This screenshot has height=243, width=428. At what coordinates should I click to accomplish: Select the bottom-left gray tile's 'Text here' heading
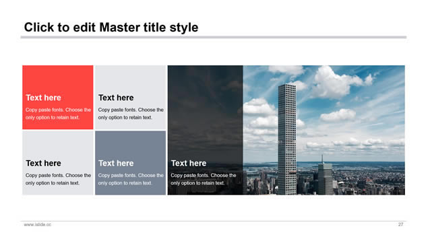tap(43, 163)
